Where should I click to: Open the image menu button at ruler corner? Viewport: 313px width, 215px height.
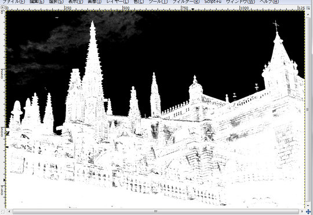coord(2,8)
